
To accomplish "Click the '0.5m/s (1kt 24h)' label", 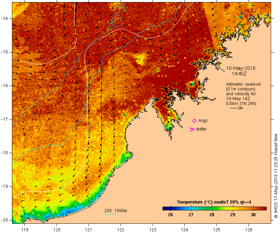I will [241, 103].
